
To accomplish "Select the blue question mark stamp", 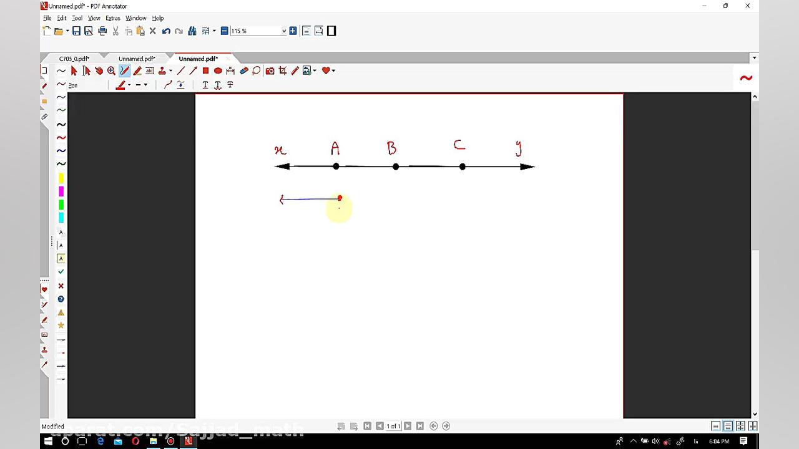I will point(61,299).
